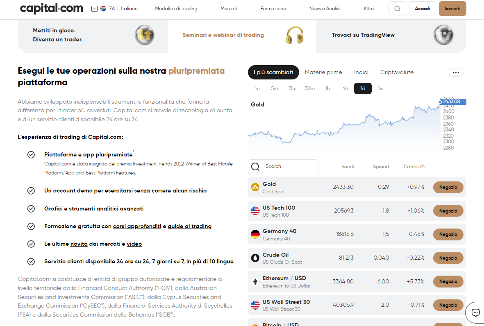Select the 1m chart timeframe
The height and width of the screenshot is (326, 484).
click(257, 88)
